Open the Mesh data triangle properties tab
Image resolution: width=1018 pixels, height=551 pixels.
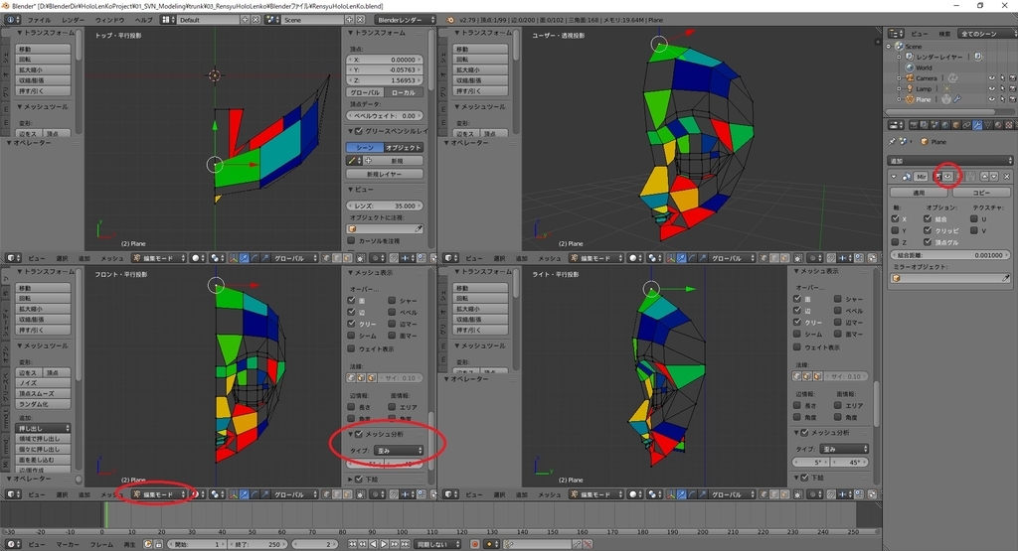tap(987, 125)
